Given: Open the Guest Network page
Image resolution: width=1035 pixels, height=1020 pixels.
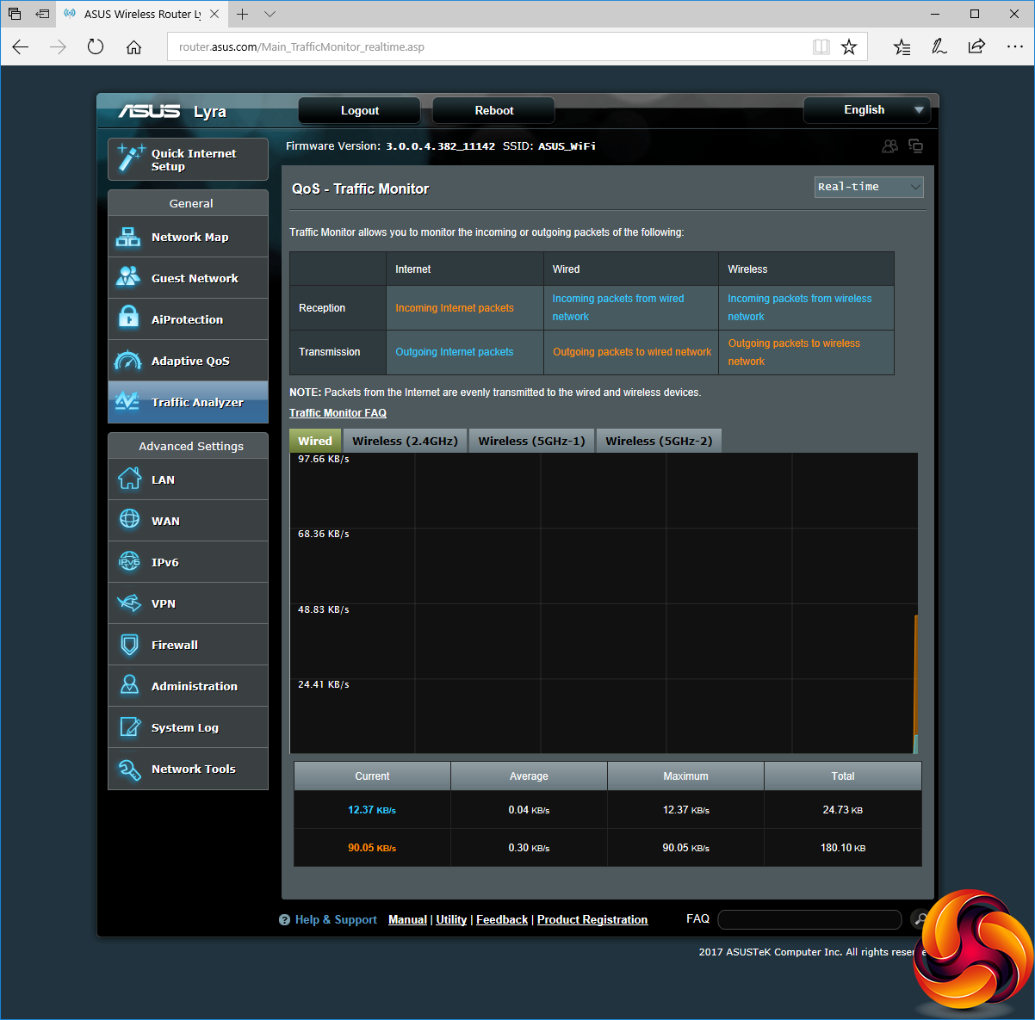Looking at the screenshot, I should [x=194, y=278].
